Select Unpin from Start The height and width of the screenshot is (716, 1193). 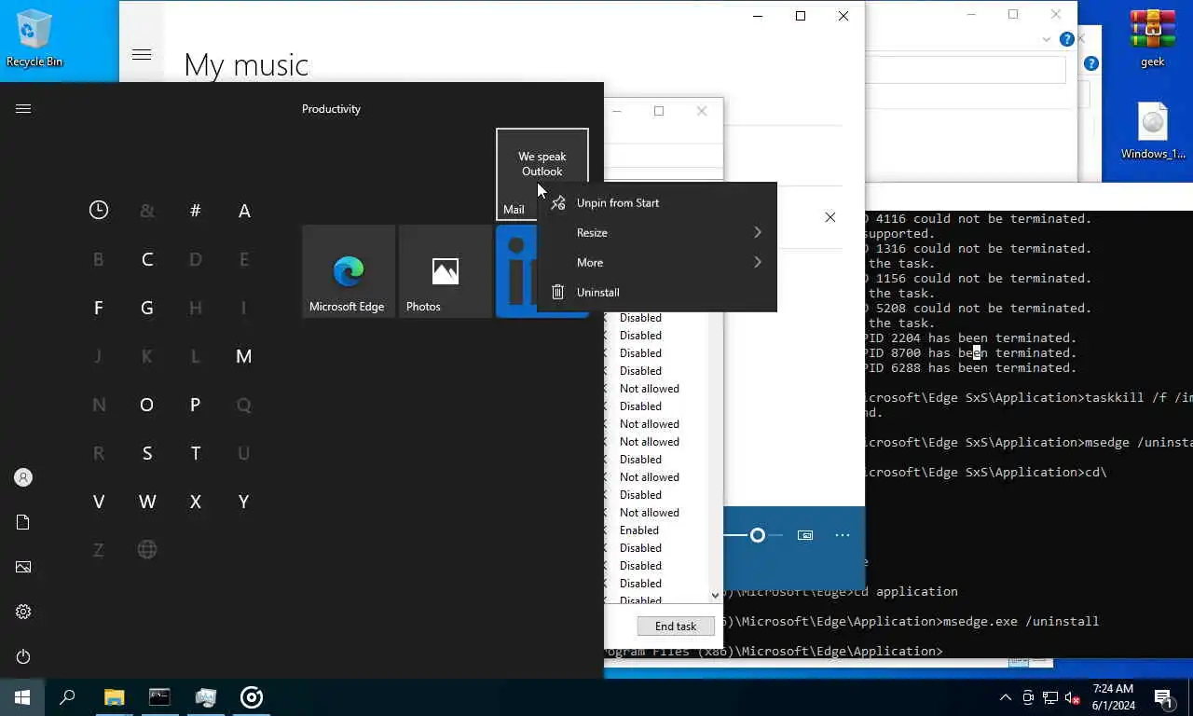coord(657,202)
